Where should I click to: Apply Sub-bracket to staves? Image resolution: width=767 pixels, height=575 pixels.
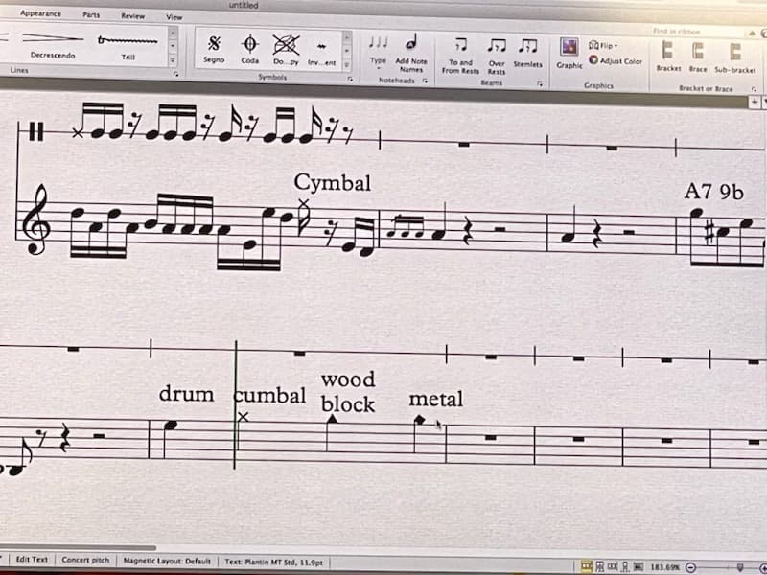point(733,56)
